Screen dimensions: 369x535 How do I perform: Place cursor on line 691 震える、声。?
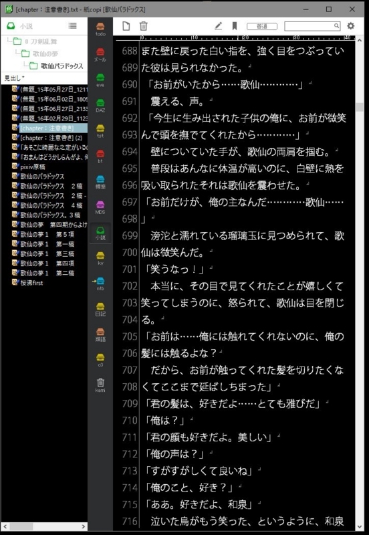pos(177,102)
